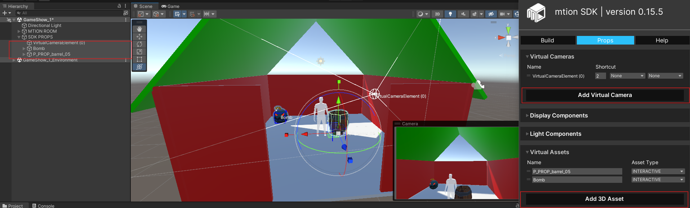Select the Hand (view) tool
The height and width of the screenshot is (208, 690).
[139, 29]
